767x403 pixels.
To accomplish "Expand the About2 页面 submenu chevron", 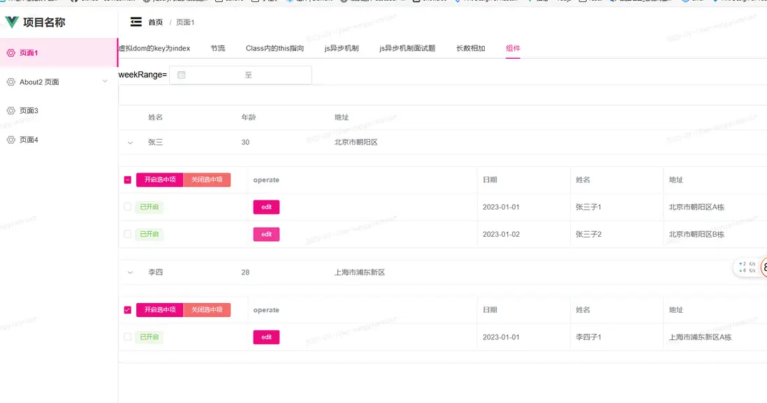I will (105, 82).
